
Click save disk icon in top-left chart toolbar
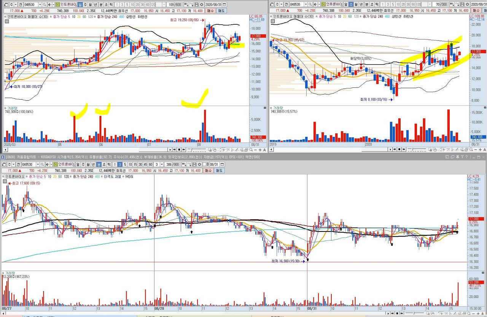(x=197, y=4)
